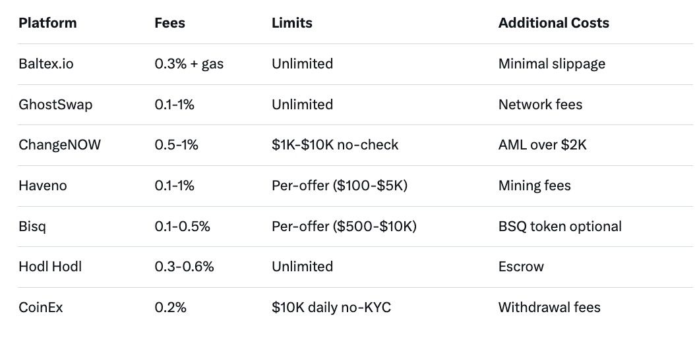Click the $10K daily no-KYC cell
This screenshot has height=349, width=695.
(331, 308)
